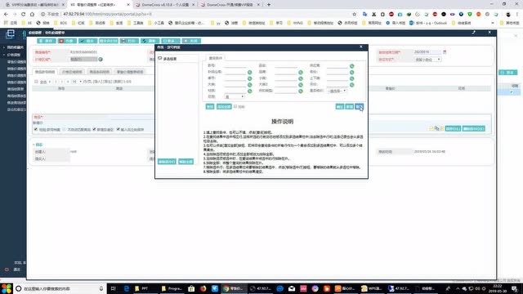The height and width of the screenshot is (294, 523).
Task: Click the bookmark star in address bar
Action: click(354, 15)
